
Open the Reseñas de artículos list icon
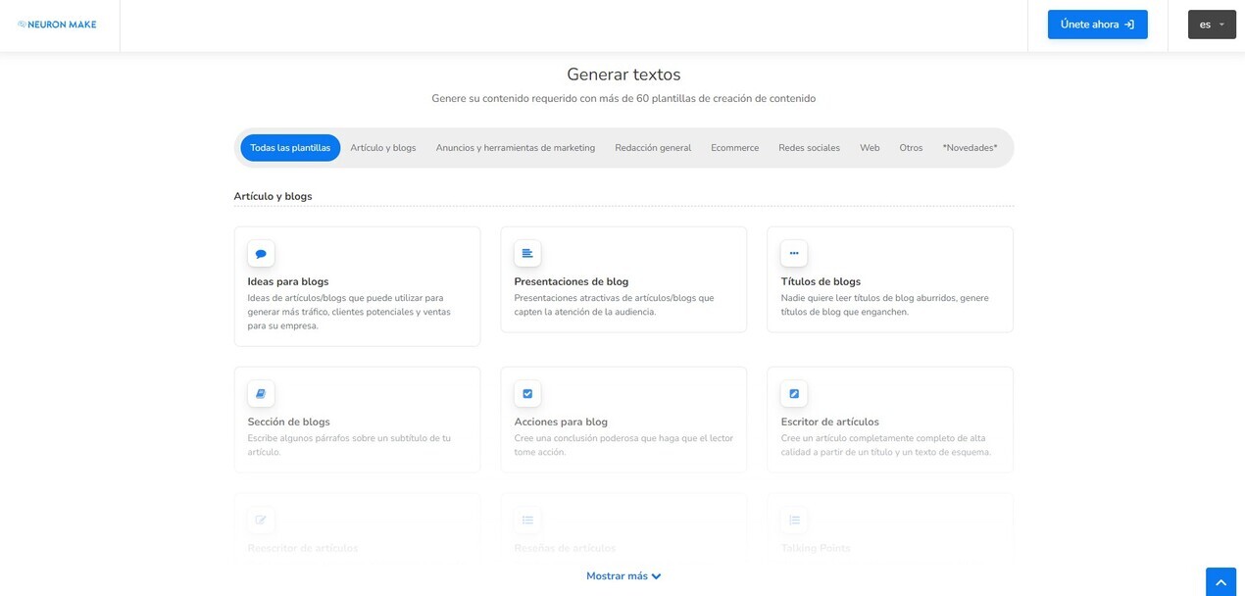pyautogui.click(x=527, y=520)
